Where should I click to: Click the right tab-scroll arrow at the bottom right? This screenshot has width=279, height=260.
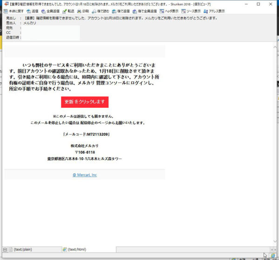(x=275, y=250)
